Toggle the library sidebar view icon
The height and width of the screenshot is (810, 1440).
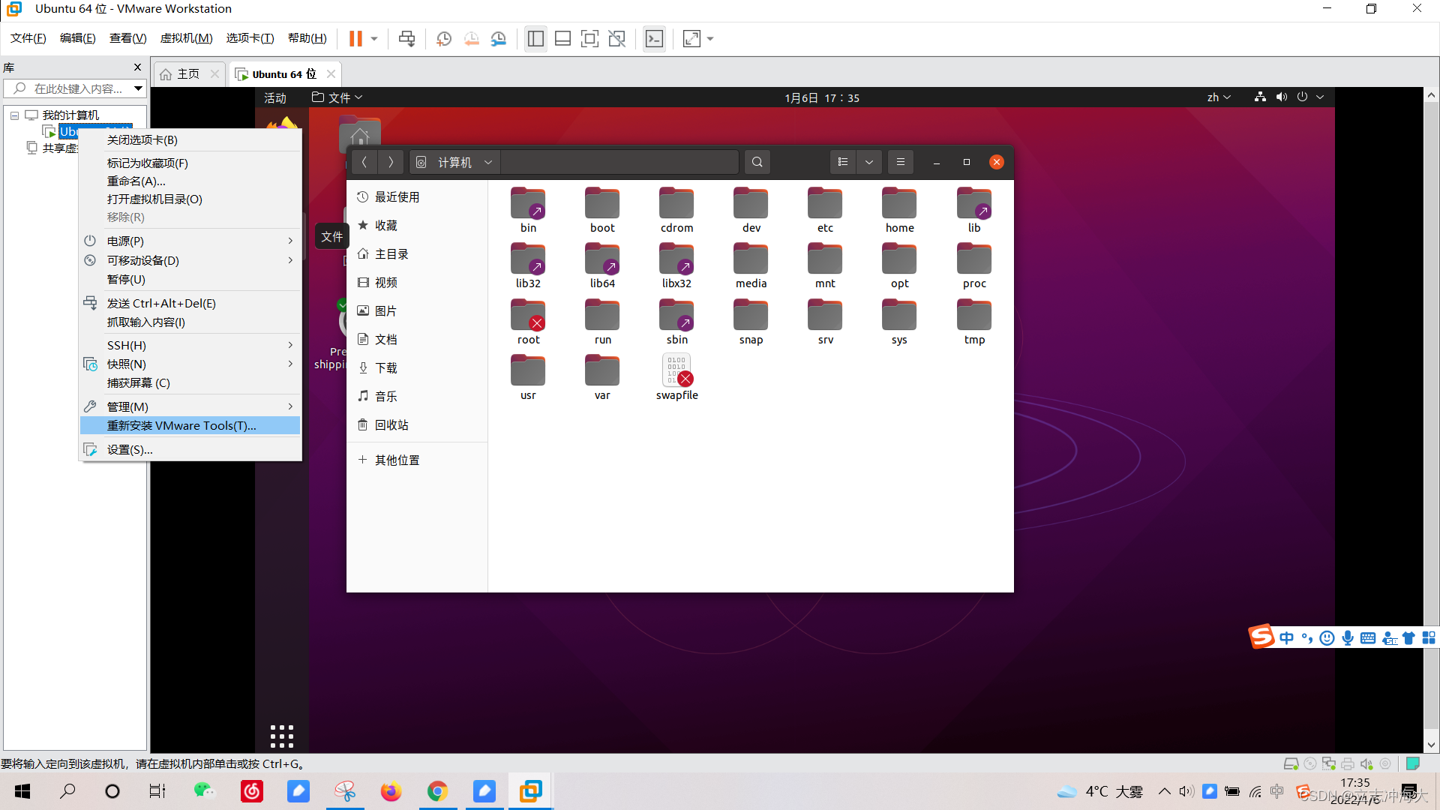tap(535, 38)
